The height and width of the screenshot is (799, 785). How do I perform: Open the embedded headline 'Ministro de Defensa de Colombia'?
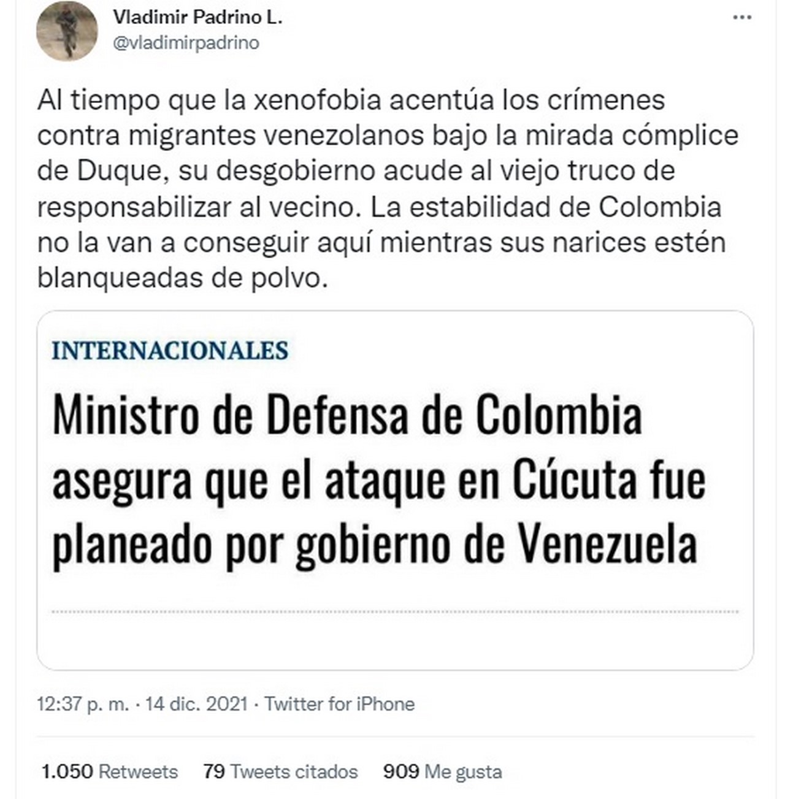(x=347, y=415)
